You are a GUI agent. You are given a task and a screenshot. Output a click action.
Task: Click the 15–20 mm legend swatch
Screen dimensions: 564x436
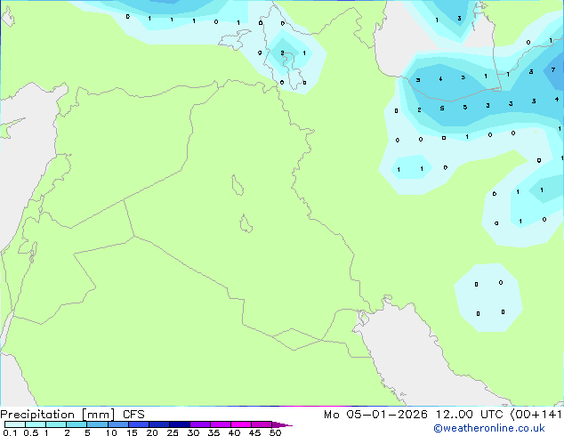pos(139,424)
